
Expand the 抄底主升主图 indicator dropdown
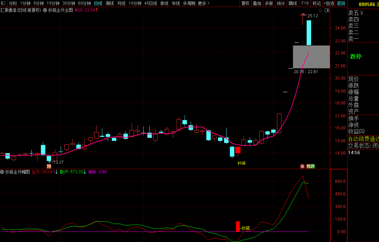click(x=45, y=10)
